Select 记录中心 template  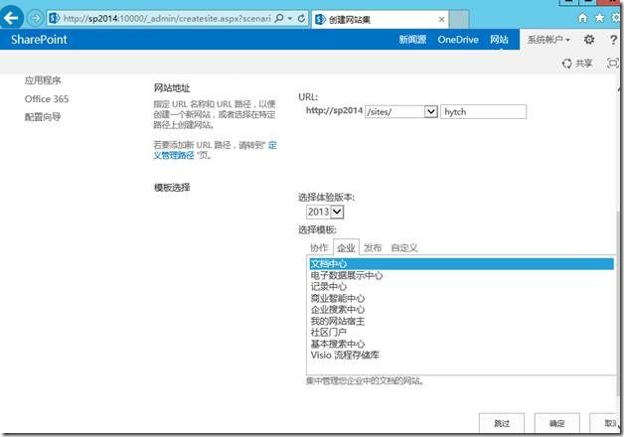[462, 287]
